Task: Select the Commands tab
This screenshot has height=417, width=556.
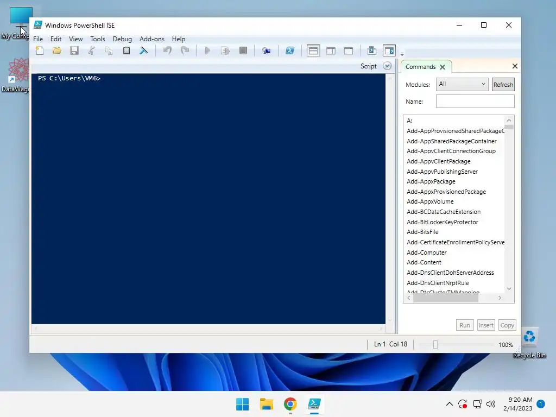Action: point(421,67)
